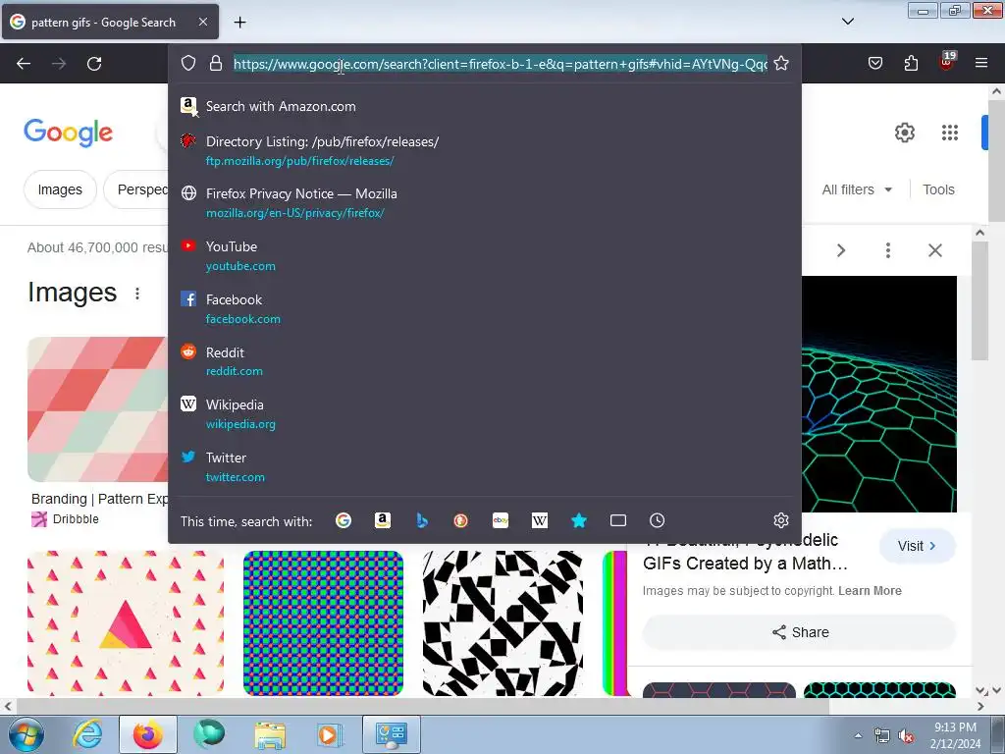
Task: Open media player from taskbar
Action: 330,734
